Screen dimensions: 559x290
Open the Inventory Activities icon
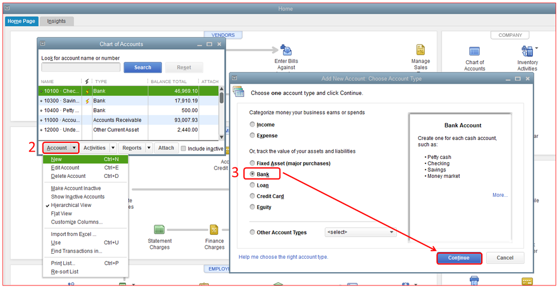(x=527, y=51)
